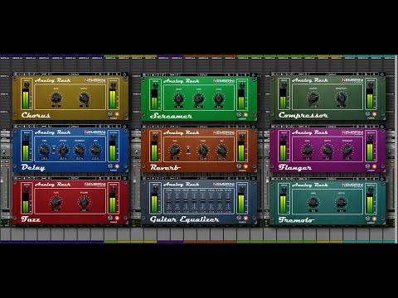Click the Delay Mix knob
The image size is (398, 298).
(95, 150)
